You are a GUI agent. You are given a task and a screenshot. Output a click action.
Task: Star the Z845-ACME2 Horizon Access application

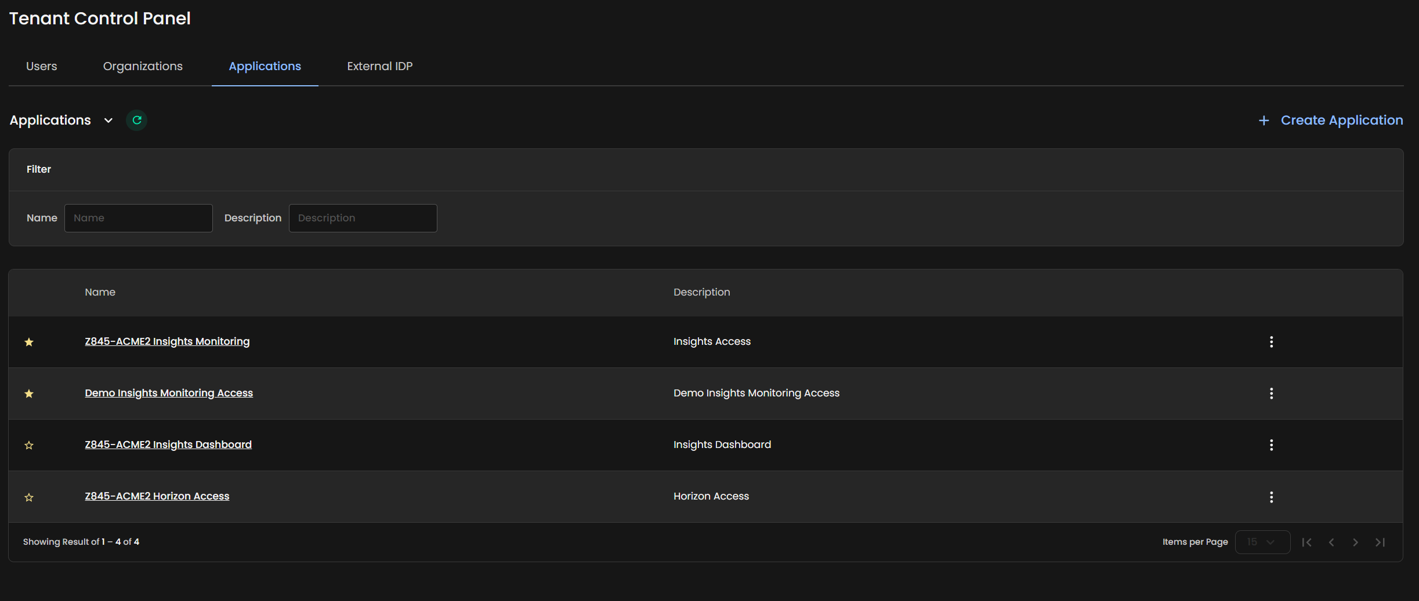pos(29,497)
